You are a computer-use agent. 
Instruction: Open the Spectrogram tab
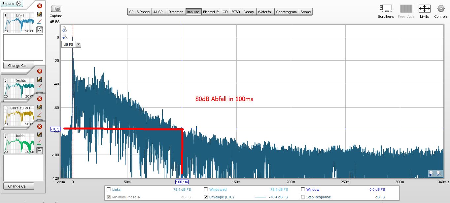[287, 12]
